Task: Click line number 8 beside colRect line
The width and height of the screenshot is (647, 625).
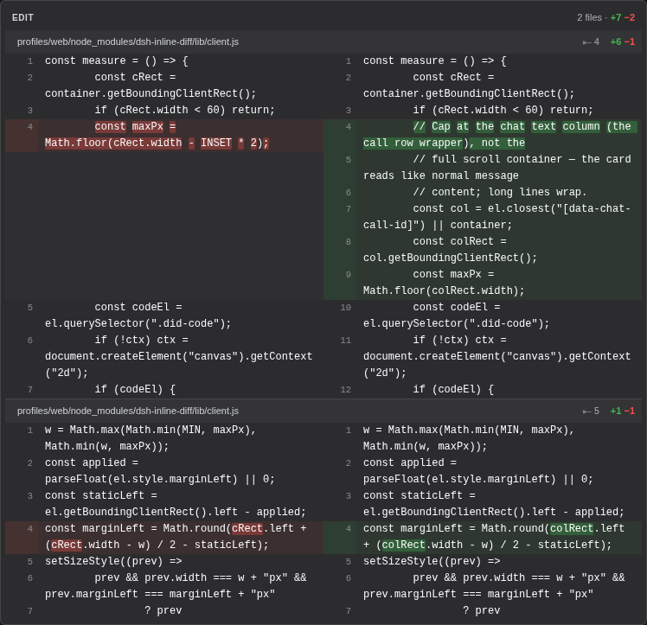Action: point(349,242)
